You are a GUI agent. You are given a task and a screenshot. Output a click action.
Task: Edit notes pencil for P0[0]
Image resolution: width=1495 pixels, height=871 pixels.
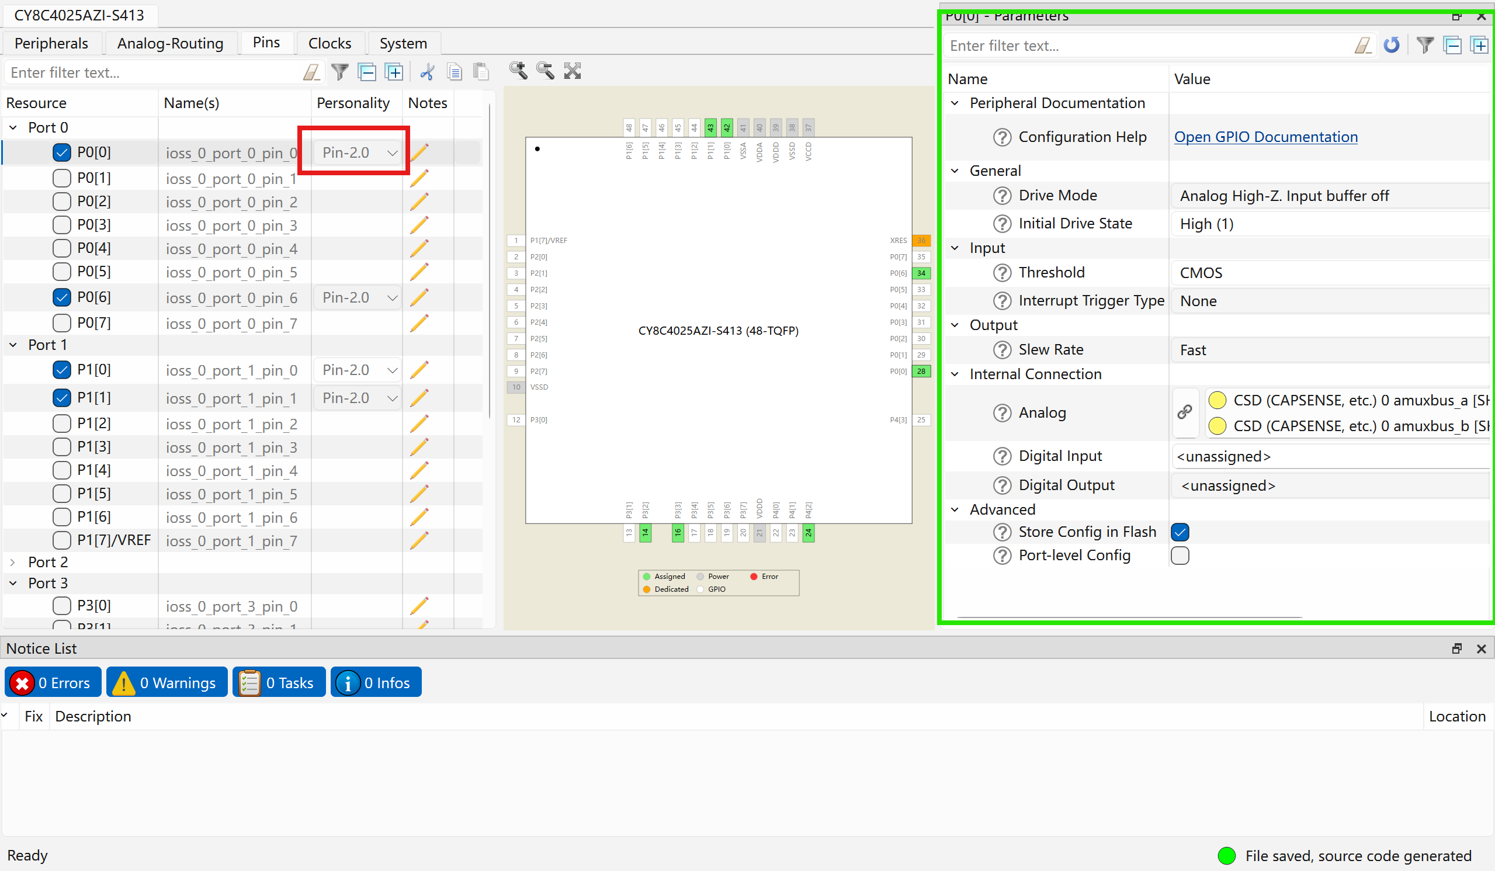419,152
